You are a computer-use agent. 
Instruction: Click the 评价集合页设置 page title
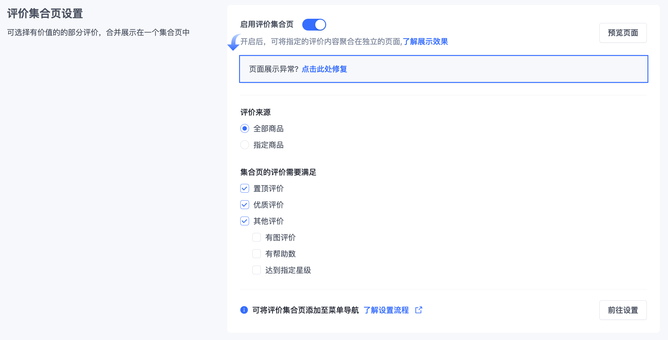44,14
